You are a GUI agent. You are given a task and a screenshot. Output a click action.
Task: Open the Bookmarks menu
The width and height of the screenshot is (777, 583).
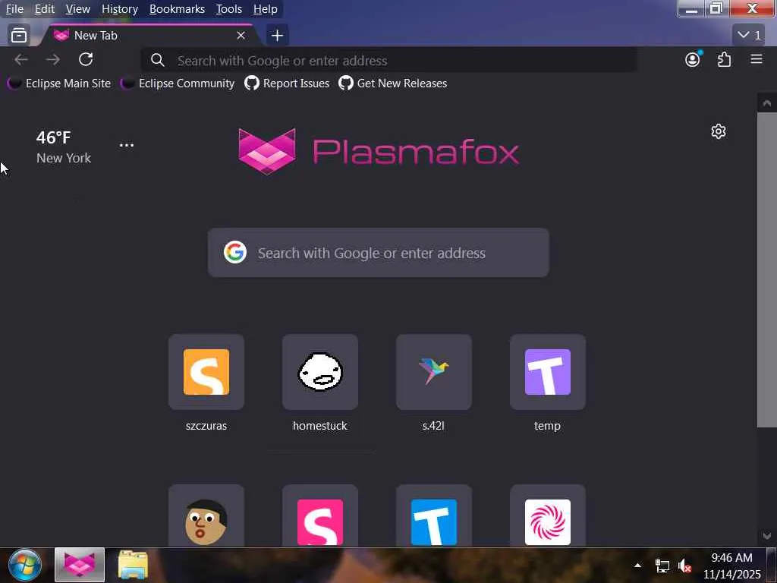[x=177, y=9]
